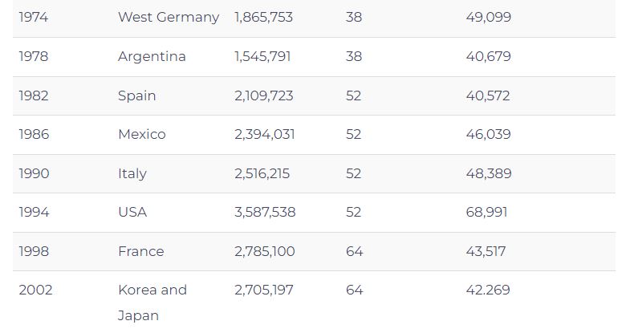The width and height of the screenshot is (622, 333).
Task: Select the 1986 year cell
Action: pos(34,134)
